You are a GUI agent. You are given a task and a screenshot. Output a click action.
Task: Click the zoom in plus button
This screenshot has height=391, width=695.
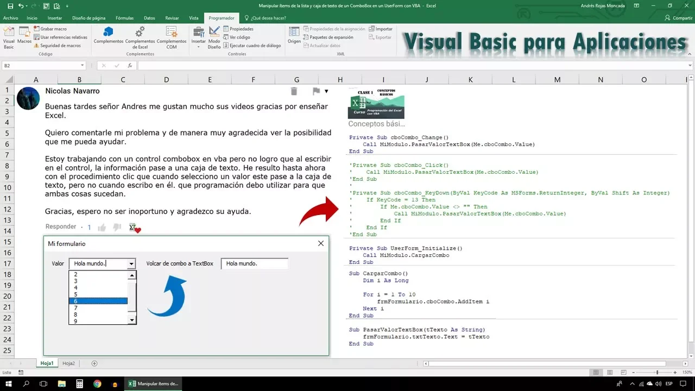[674, 373]
